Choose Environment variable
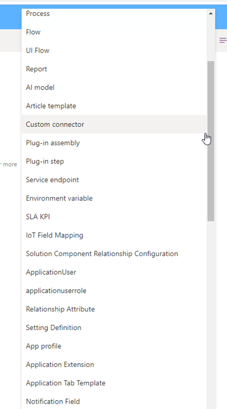 (x=114, y=198)
